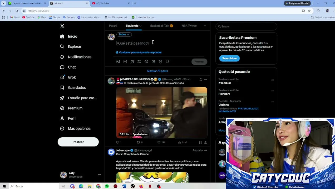The width and height of the screenshot is (335, 189).
Task: Open Gmail bookmark in bookmarks bar
Action: (x=15, y=17)
